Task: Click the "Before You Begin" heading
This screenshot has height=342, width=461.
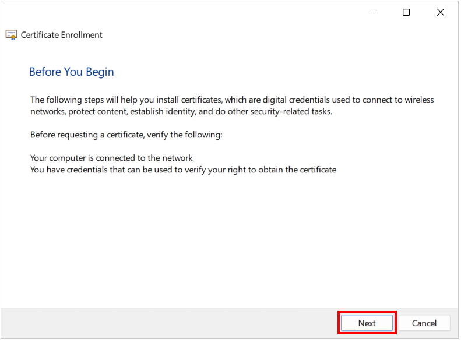Action: 72,72
